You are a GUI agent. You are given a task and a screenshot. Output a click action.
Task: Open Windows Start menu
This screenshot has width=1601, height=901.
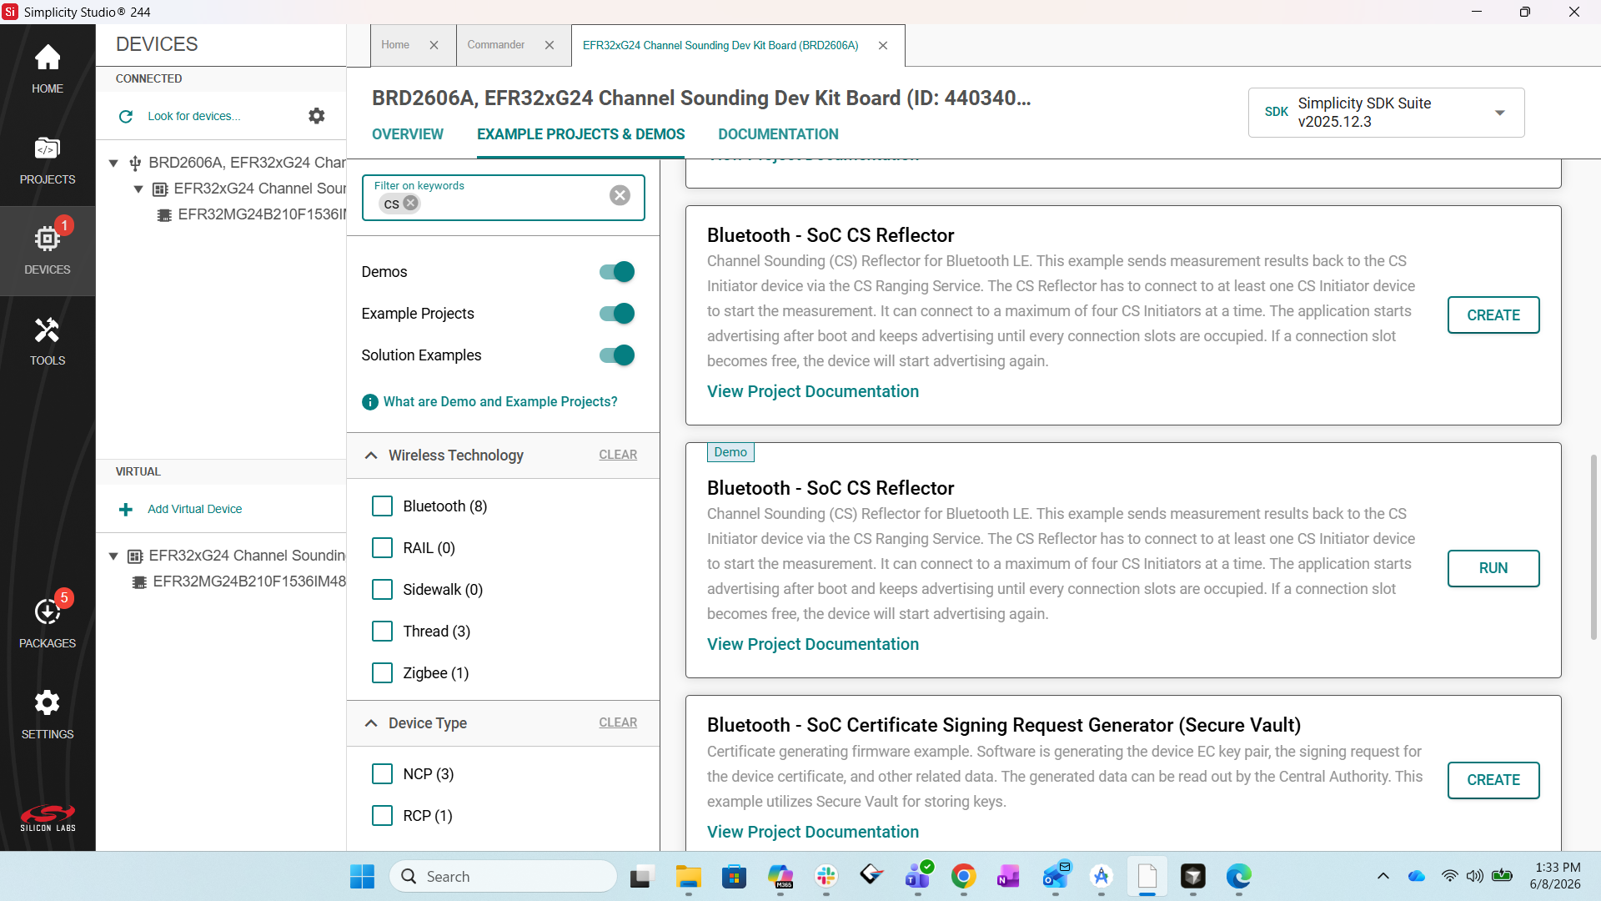pyautogui.click(x=362, y=876)
